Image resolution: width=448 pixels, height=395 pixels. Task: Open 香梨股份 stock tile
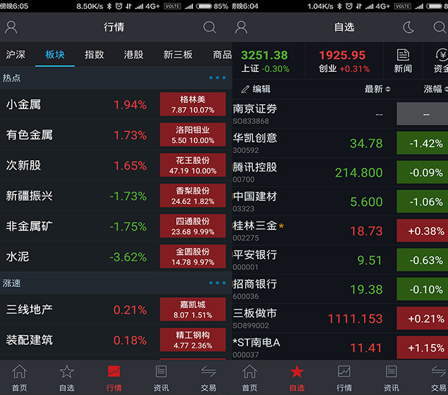[x=193, y=196]
